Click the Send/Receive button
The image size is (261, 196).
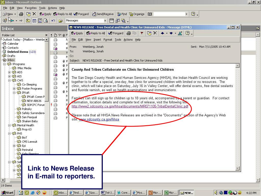(x=103, y=14)
